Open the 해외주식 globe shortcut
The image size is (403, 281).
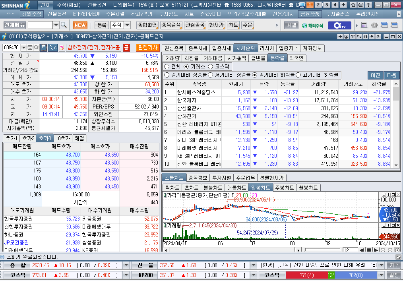click(x=312, y=25)
